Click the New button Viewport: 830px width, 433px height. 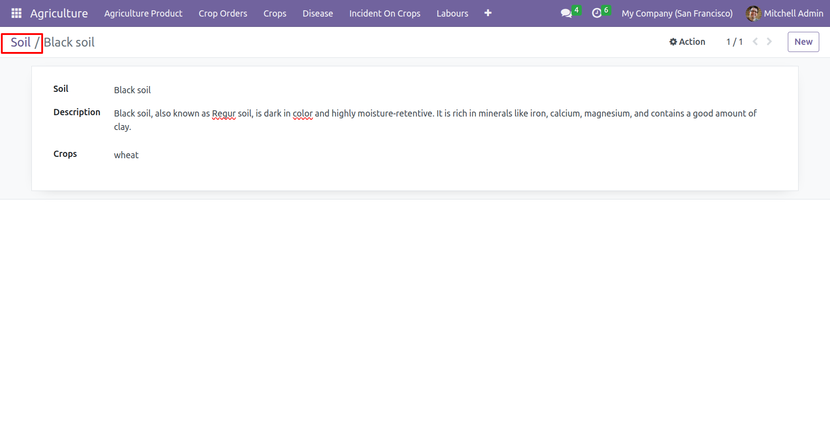click(x=804, y=42)
